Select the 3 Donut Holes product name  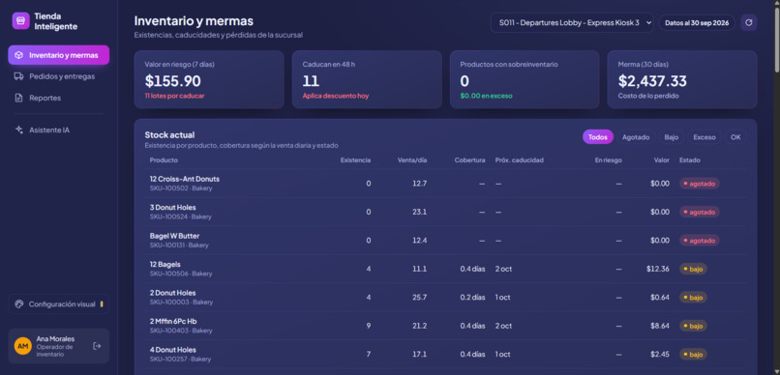point(172,207)
